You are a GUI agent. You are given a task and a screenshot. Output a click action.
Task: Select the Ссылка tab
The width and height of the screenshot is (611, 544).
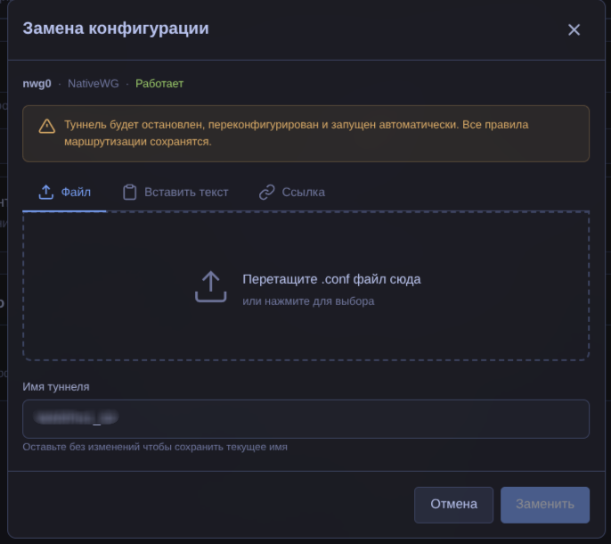click(x=292, y=193)
